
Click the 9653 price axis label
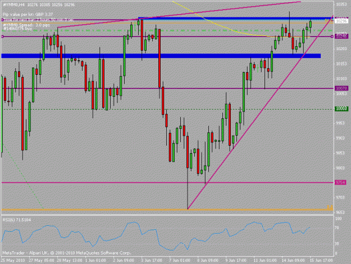click(341, 212)
